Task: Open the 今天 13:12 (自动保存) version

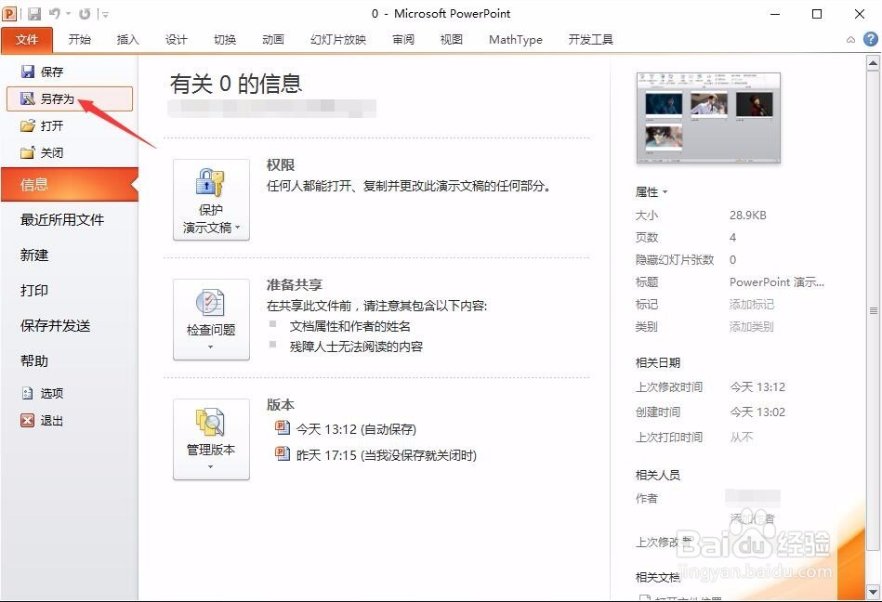Action: point(346,429)
